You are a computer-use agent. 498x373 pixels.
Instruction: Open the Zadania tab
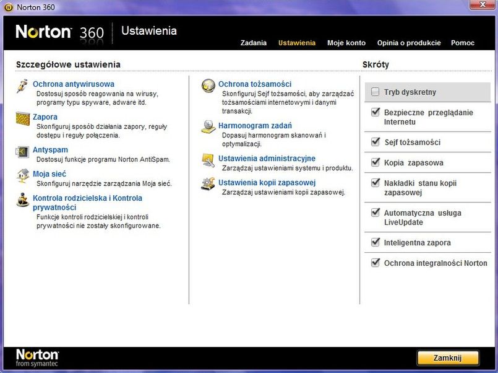(253, 43)
